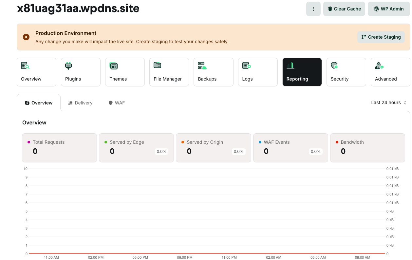The height and width of the screenshot is (260, 412).
Task: Open the Themes section icon
Action: tap(113, 65)
